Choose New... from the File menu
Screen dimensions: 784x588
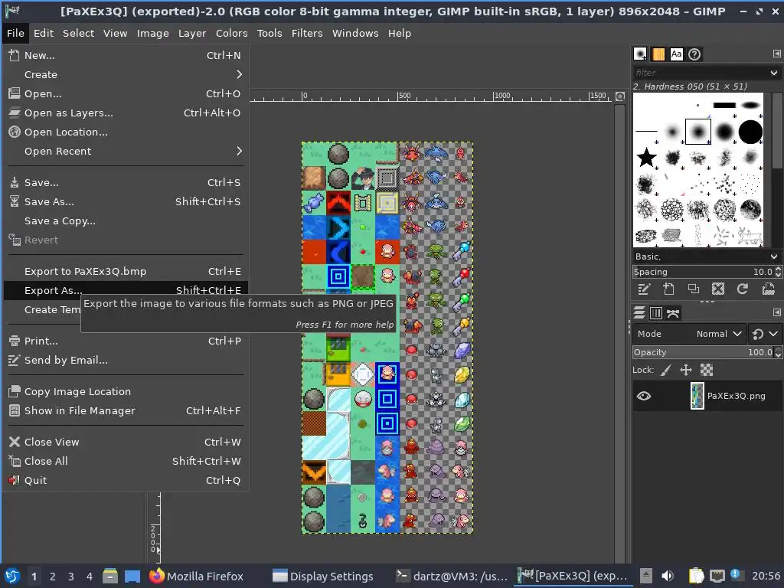click(x=125, y=55)
